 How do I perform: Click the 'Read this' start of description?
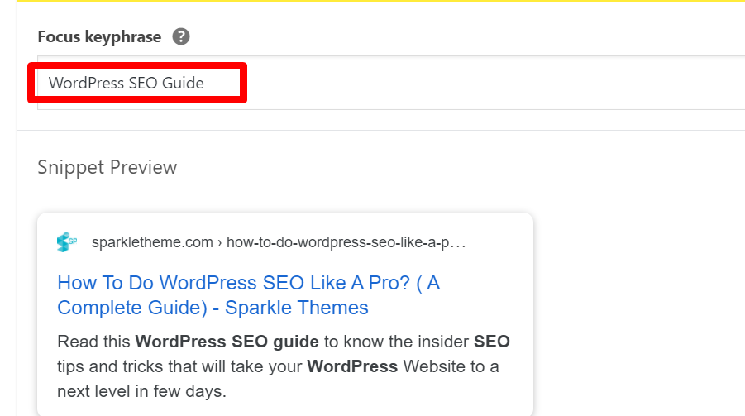tap(93, 342)
